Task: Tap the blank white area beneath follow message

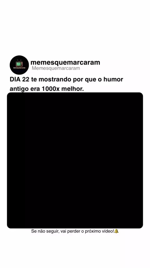Action: [x=75, y=251]
